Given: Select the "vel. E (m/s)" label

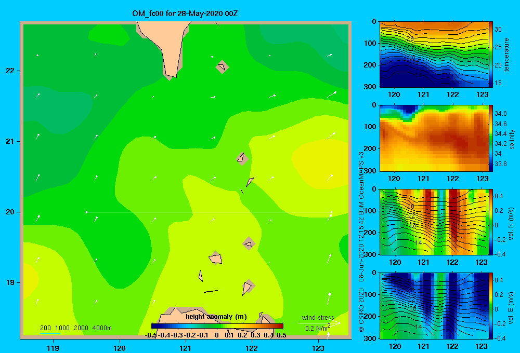Looking at the screenshot, I should (x=511, y=307).
